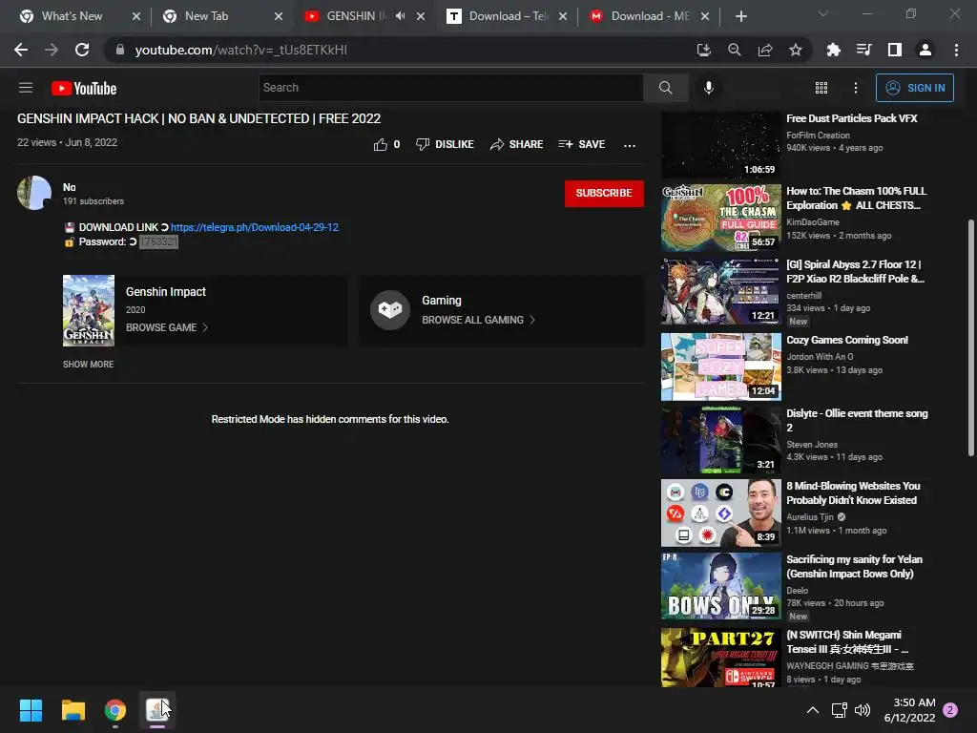Open the clock and calendar
Screen dimensions: 977x733
tap(909, 710)
